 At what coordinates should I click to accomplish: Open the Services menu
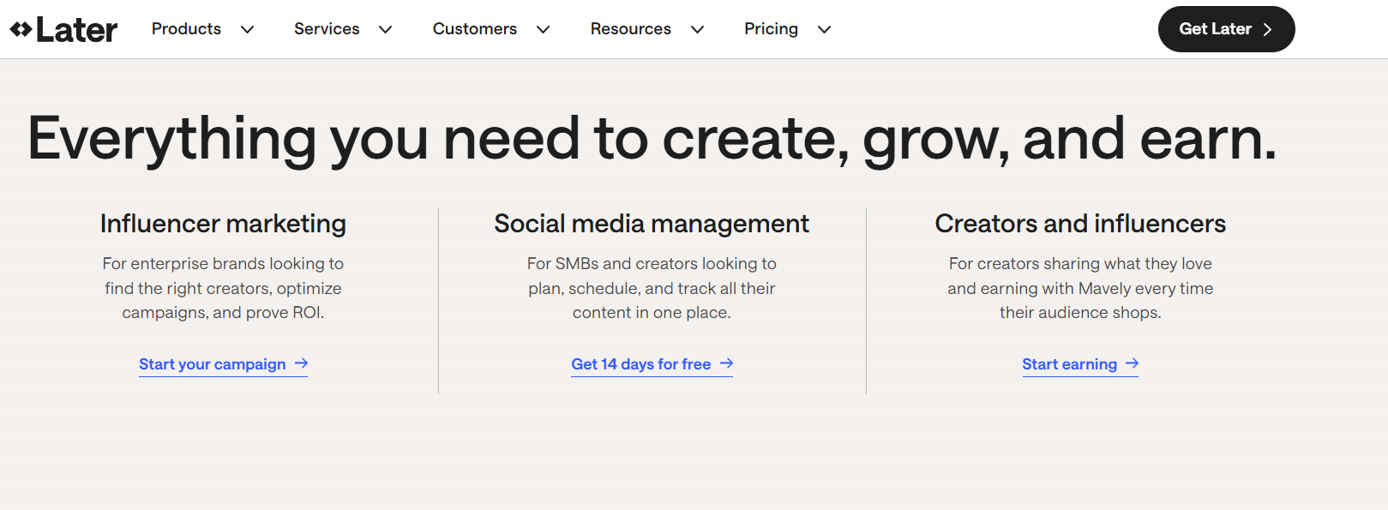(327, 29)
